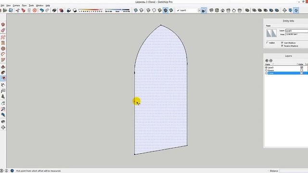Open the Tools menu
Image resolution: width=308 pixels, height=173 pixels.
click(31, 5)
